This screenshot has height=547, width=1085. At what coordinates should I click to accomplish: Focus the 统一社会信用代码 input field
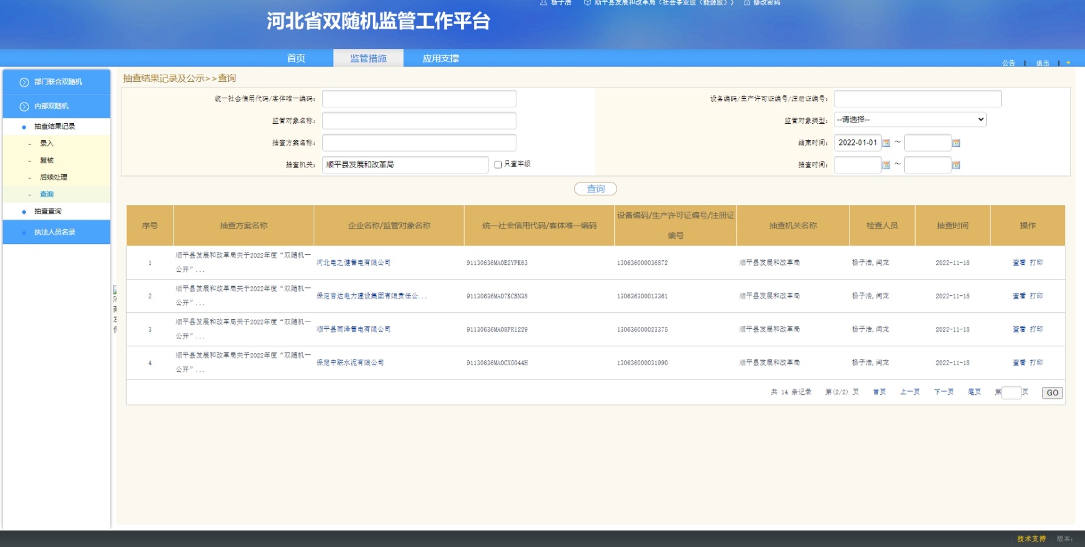click(x=419, y=98)
